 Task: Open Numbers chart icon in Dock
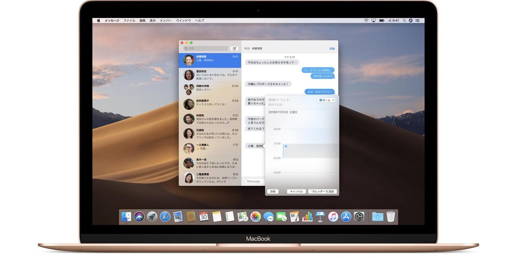(307, 217)
